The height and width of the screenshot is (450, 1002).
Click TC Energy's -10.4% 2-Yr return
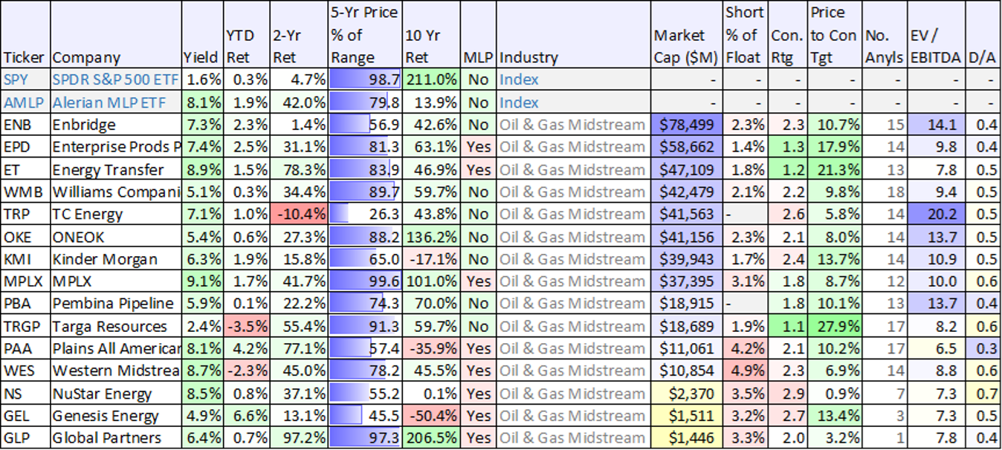297,214
